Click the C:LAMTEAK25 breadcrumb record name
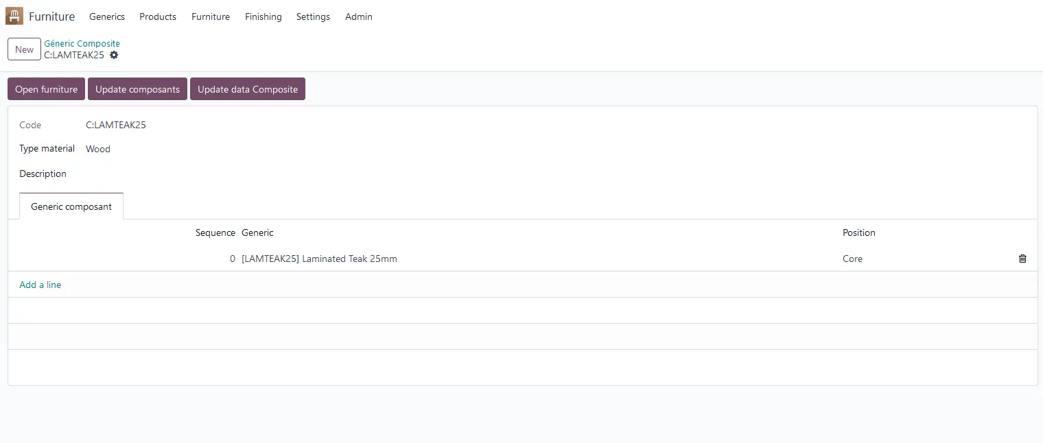1043x443 pixels. click(74, 55)
